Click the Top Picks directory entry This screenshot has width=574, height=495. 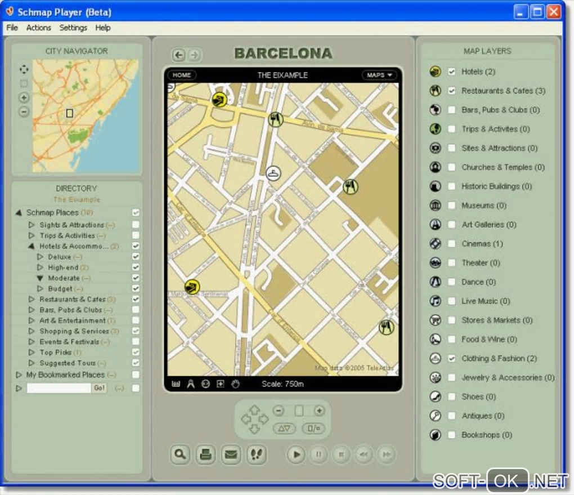pyautogui.click(x=56, y=352)
